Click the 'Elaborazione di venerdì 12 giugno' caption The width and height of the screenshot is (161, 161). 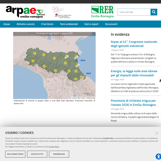tap(54, 102)
